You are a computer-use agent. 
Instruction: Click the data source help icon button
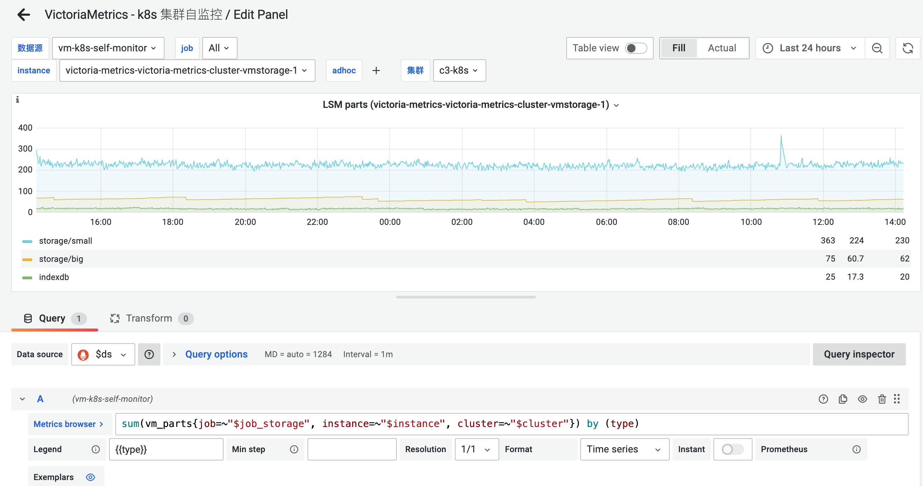pos(149,354)
